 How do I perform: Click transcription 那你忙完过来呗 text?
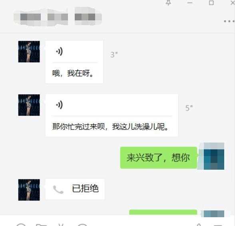click(x=110, y=127)
